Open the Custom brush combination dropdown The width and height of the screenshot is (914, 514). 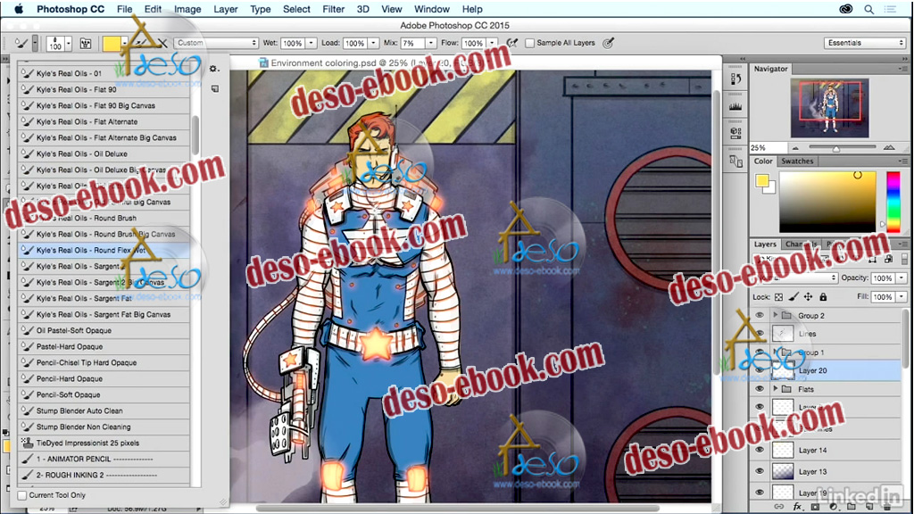point(216,43)
